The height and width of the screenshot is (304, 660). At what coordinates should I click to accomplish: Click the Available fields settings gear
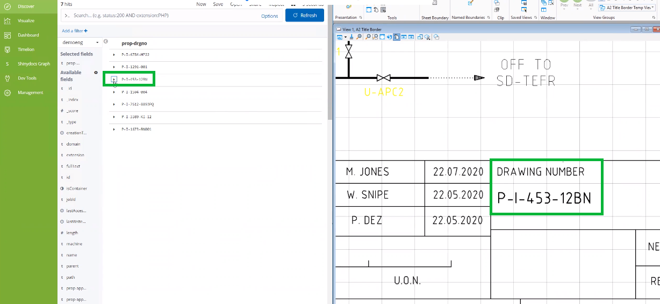click(x=96, y=73)
